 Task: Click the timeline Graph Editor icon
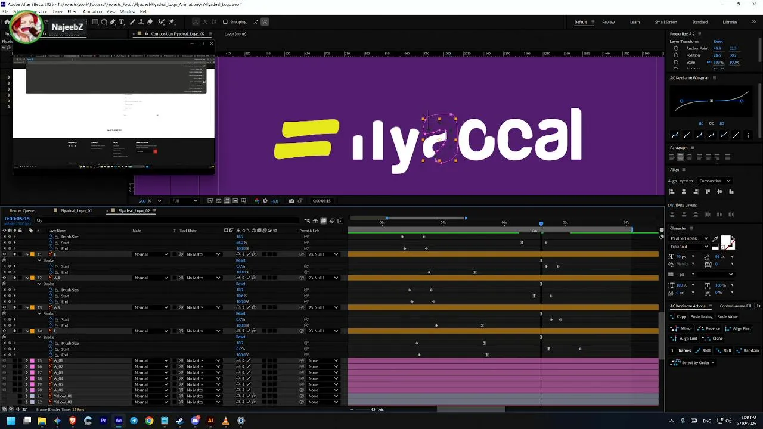[x=340, y=221]
